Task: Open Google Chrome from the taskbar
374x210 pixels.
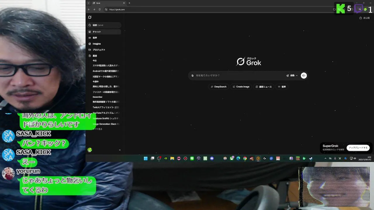Action: [245, 158]
